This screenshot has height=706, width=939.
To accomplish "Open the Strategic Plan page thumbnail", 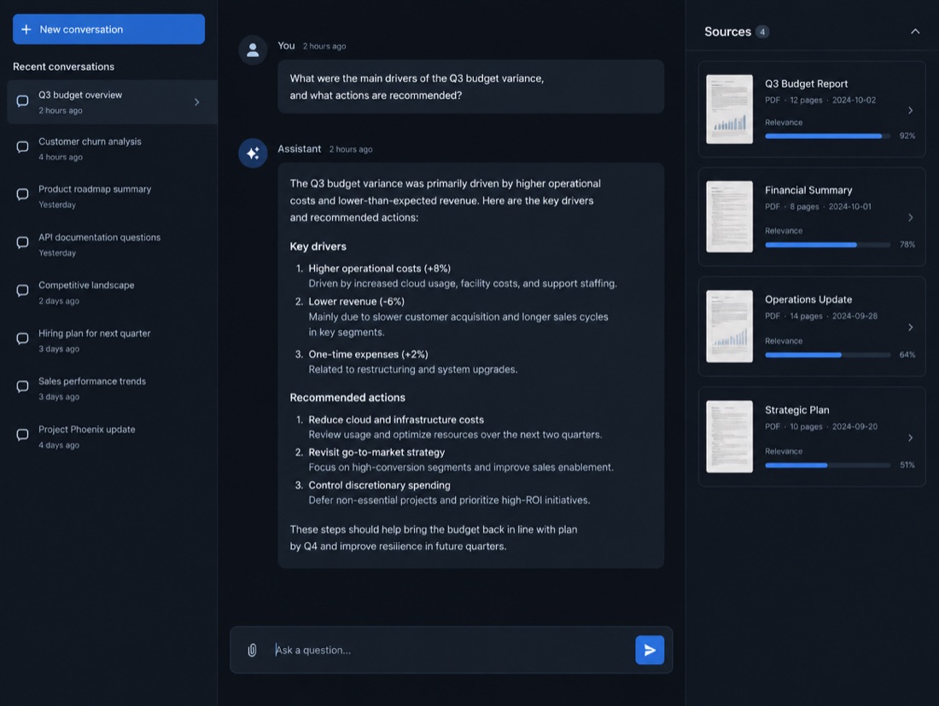I will tap(729, 437).
